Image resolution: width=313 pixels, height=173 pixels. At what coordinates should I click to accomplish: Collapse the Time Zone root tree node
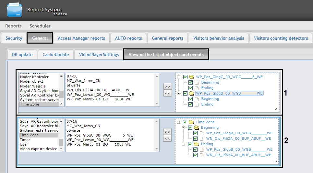[179, 122]
